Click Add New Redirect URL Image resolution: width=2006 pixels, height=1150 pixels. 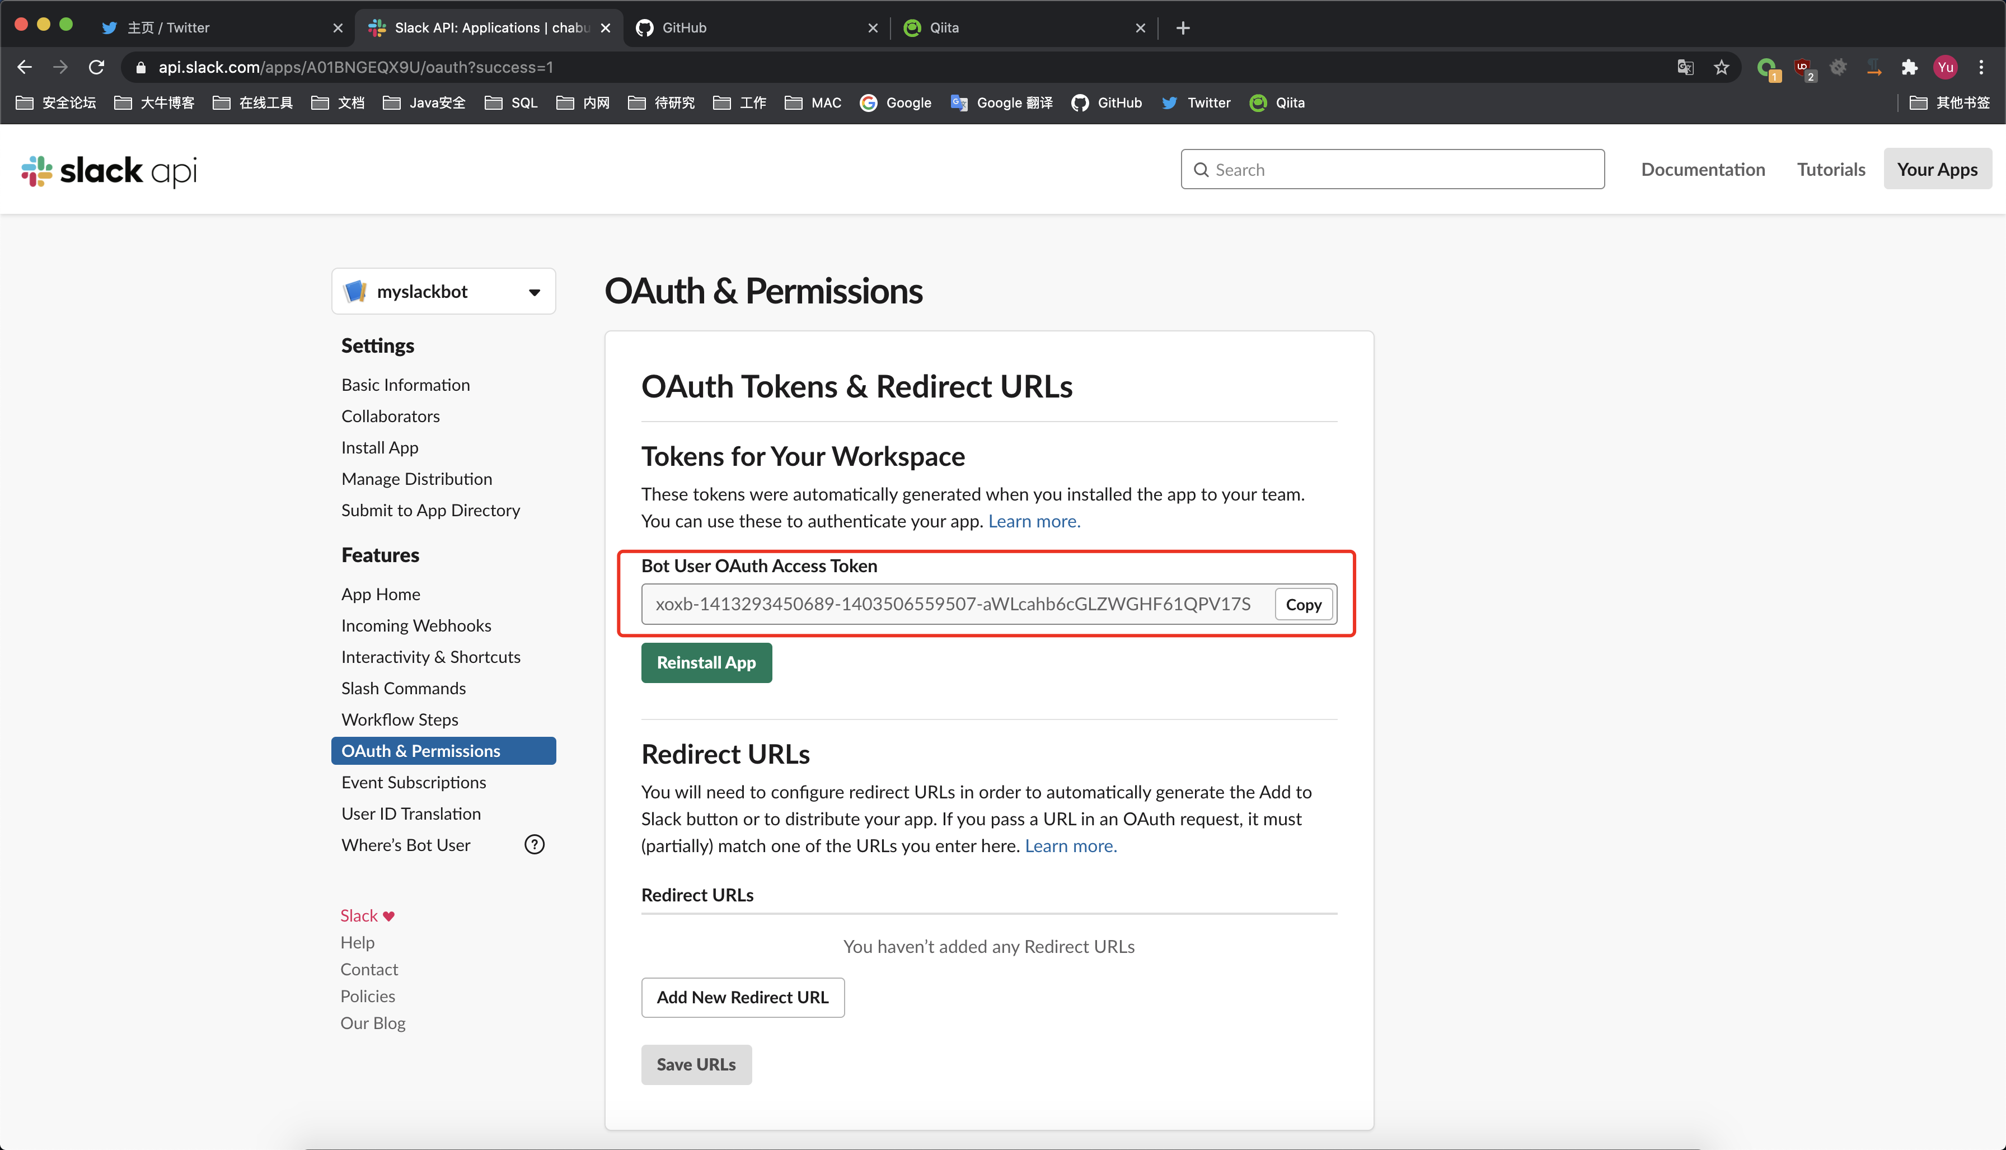tap(742, 998)
